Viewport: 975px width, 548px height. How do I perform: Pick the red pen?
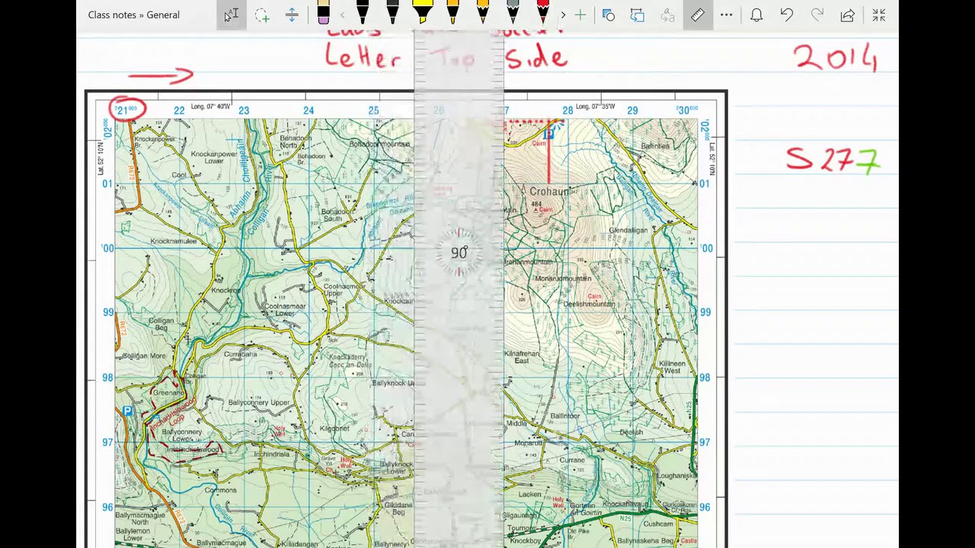point(543,11)
